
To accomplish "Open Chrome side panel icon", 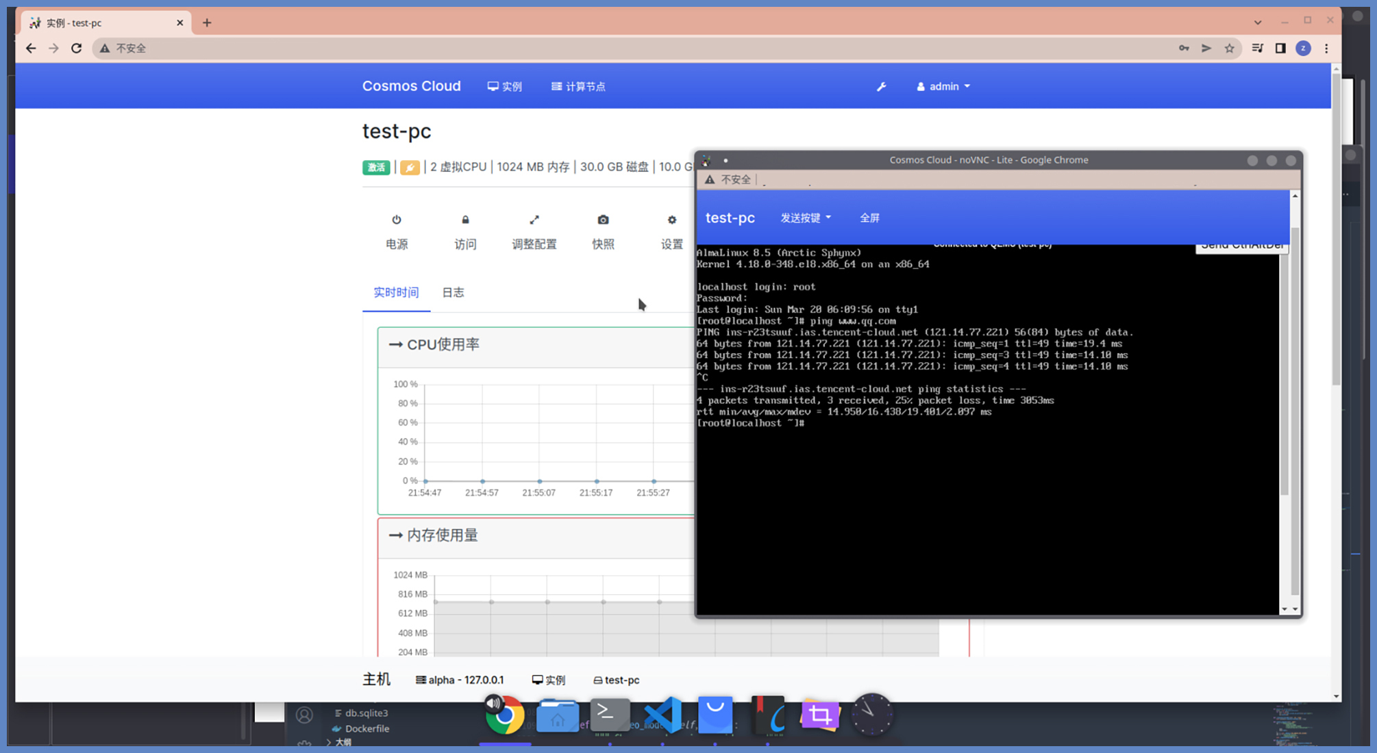I will click(1280, 49).
